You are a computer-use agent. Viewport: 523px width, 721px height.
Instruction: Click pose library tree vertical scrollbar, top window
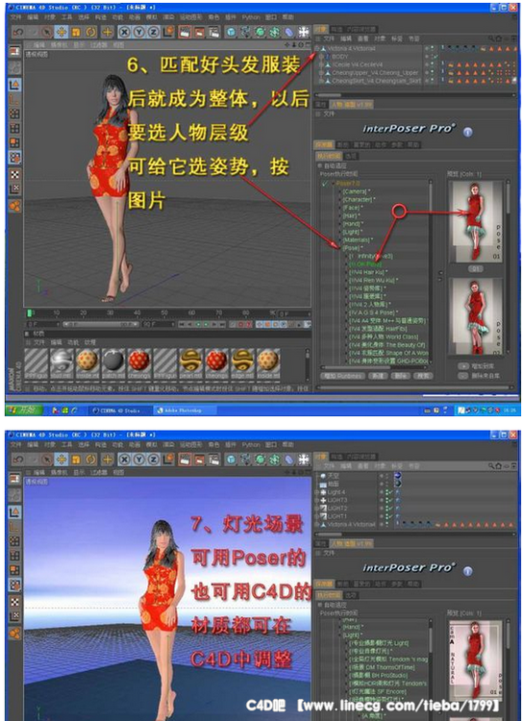click(x=431, y=271)
